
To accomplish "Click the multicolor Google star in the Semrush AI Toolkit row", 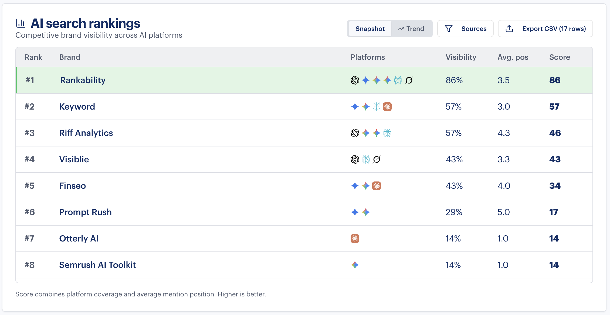I will 355,265.
